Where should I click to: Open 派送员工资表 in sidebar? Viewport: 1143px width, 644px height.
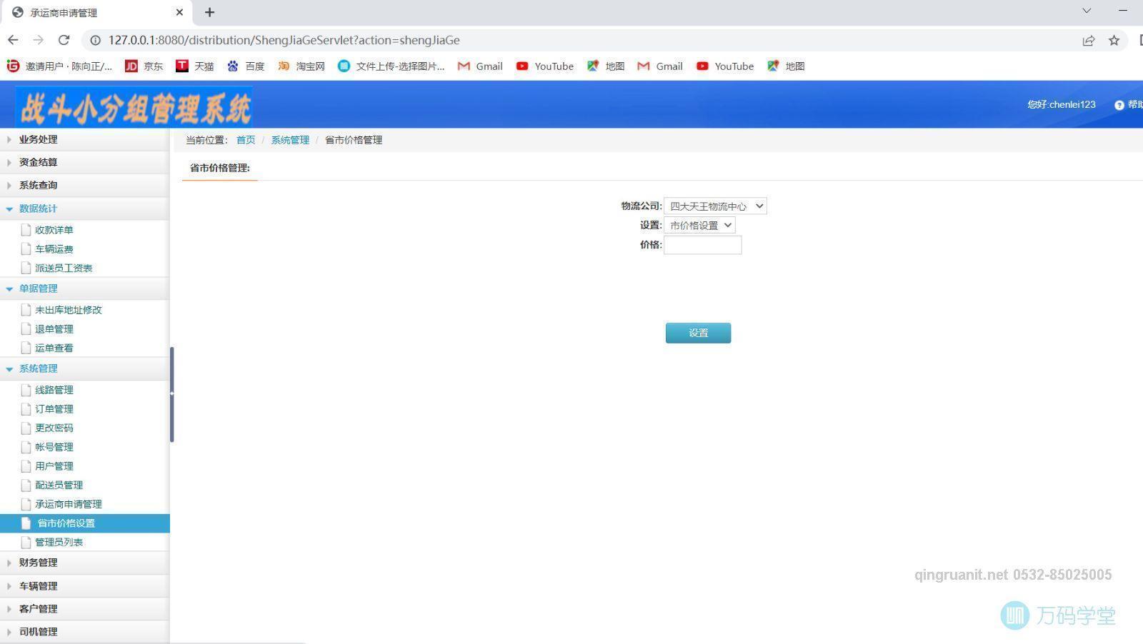coord(64,268)
